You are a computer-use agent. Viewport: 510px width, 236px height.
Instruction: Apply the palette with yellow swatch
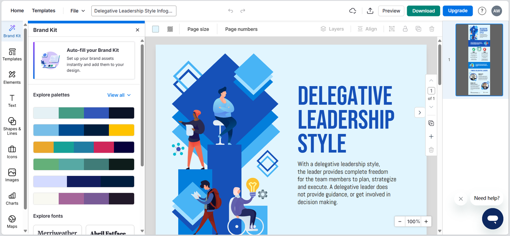pyautogui.click(x=84, y=130)
